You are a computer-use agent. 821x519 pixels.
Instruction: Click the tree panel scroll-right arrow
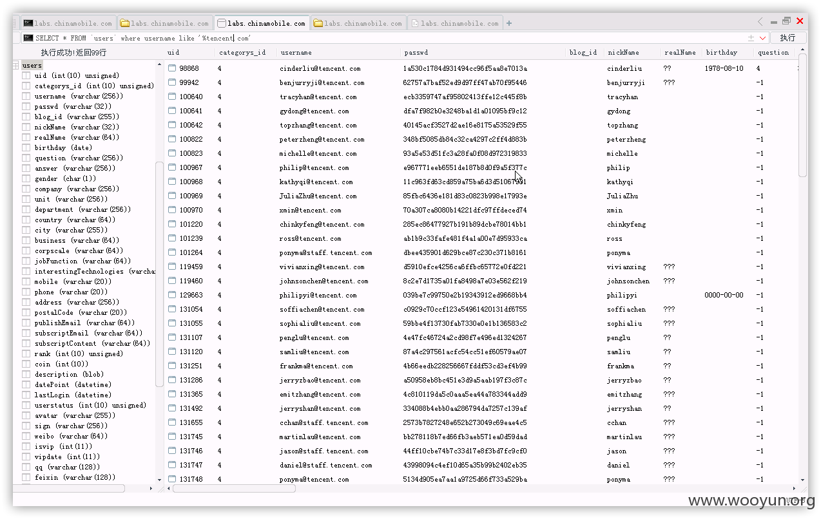[x=151, y=488]
